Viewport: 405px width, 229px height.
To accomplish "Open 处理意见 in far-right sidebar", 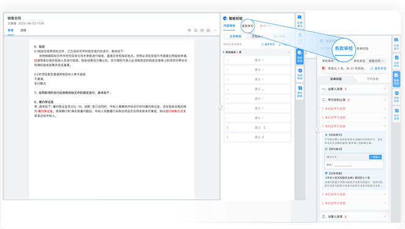I will point(396,43).
